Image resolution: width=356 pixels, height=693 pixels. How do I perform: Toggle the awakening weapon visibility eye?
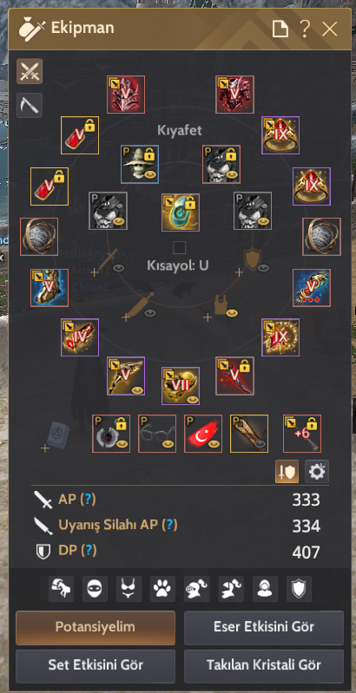[151, 313]
